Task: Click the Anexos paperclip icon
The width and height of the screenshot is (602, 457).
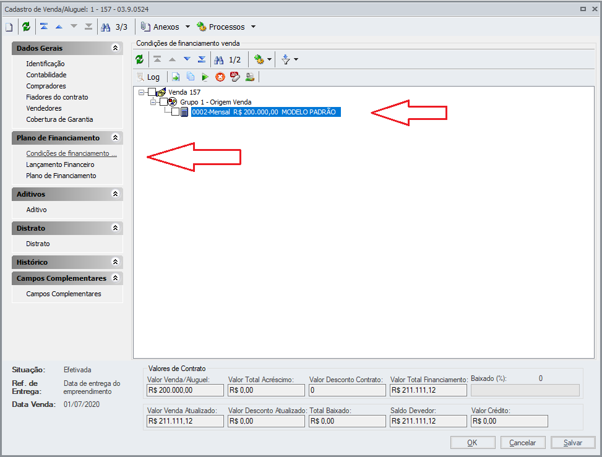Action: (145, 27)
